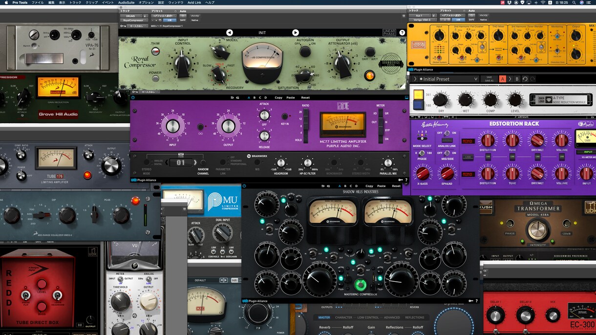Click the Plugin Alliance logo under MC77
The height and width of the screenshot is (335, 596).
[x=144, y=180]
